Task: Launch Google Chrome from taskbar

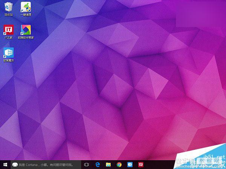Action: 119,165
